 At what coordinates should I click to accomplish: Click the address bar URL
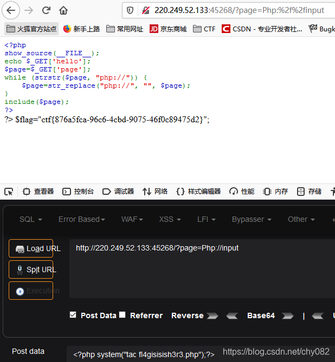coord(239,10)
